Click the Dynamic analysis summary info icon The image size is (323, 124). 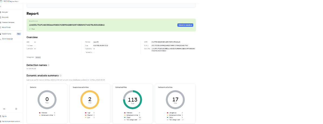(61, 76)
